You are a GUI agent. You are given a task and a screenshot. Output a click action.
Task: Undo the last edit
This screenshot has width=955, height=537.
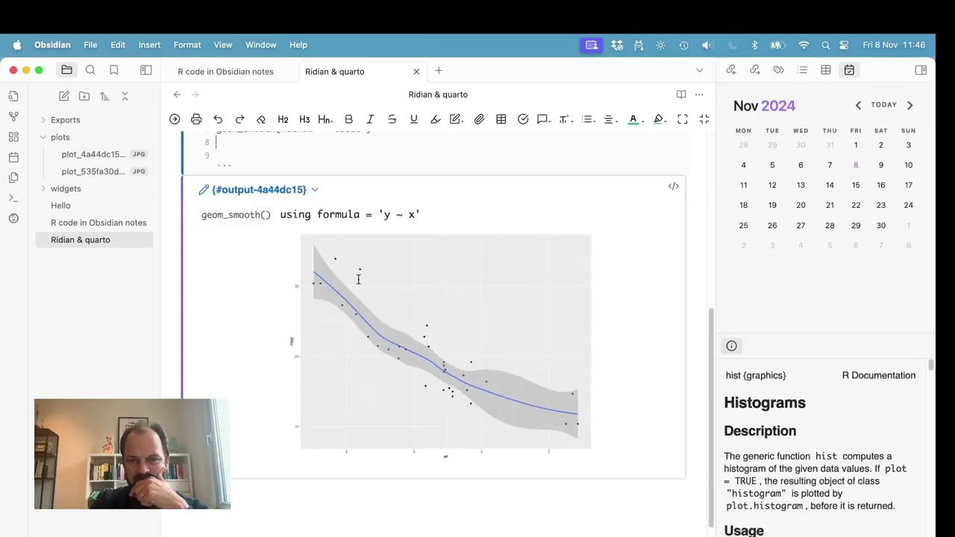218,119
